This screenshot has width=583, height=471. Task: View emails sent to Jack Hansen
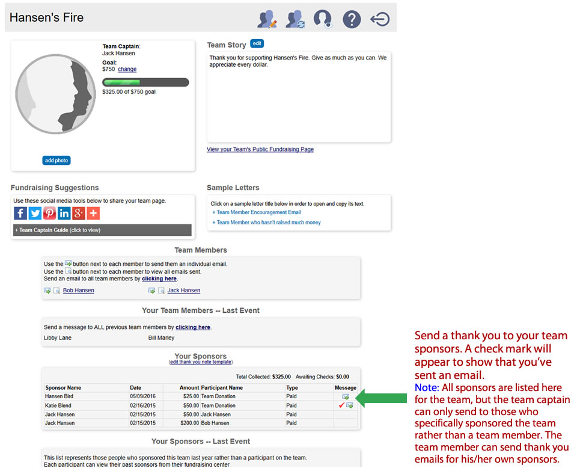pos(161,291)
